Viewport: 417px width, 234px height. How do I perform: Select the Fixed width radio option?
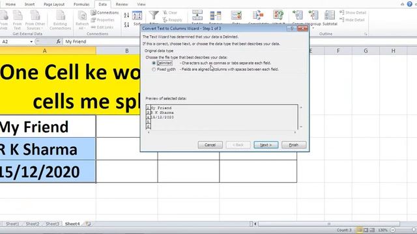point(154,70)
